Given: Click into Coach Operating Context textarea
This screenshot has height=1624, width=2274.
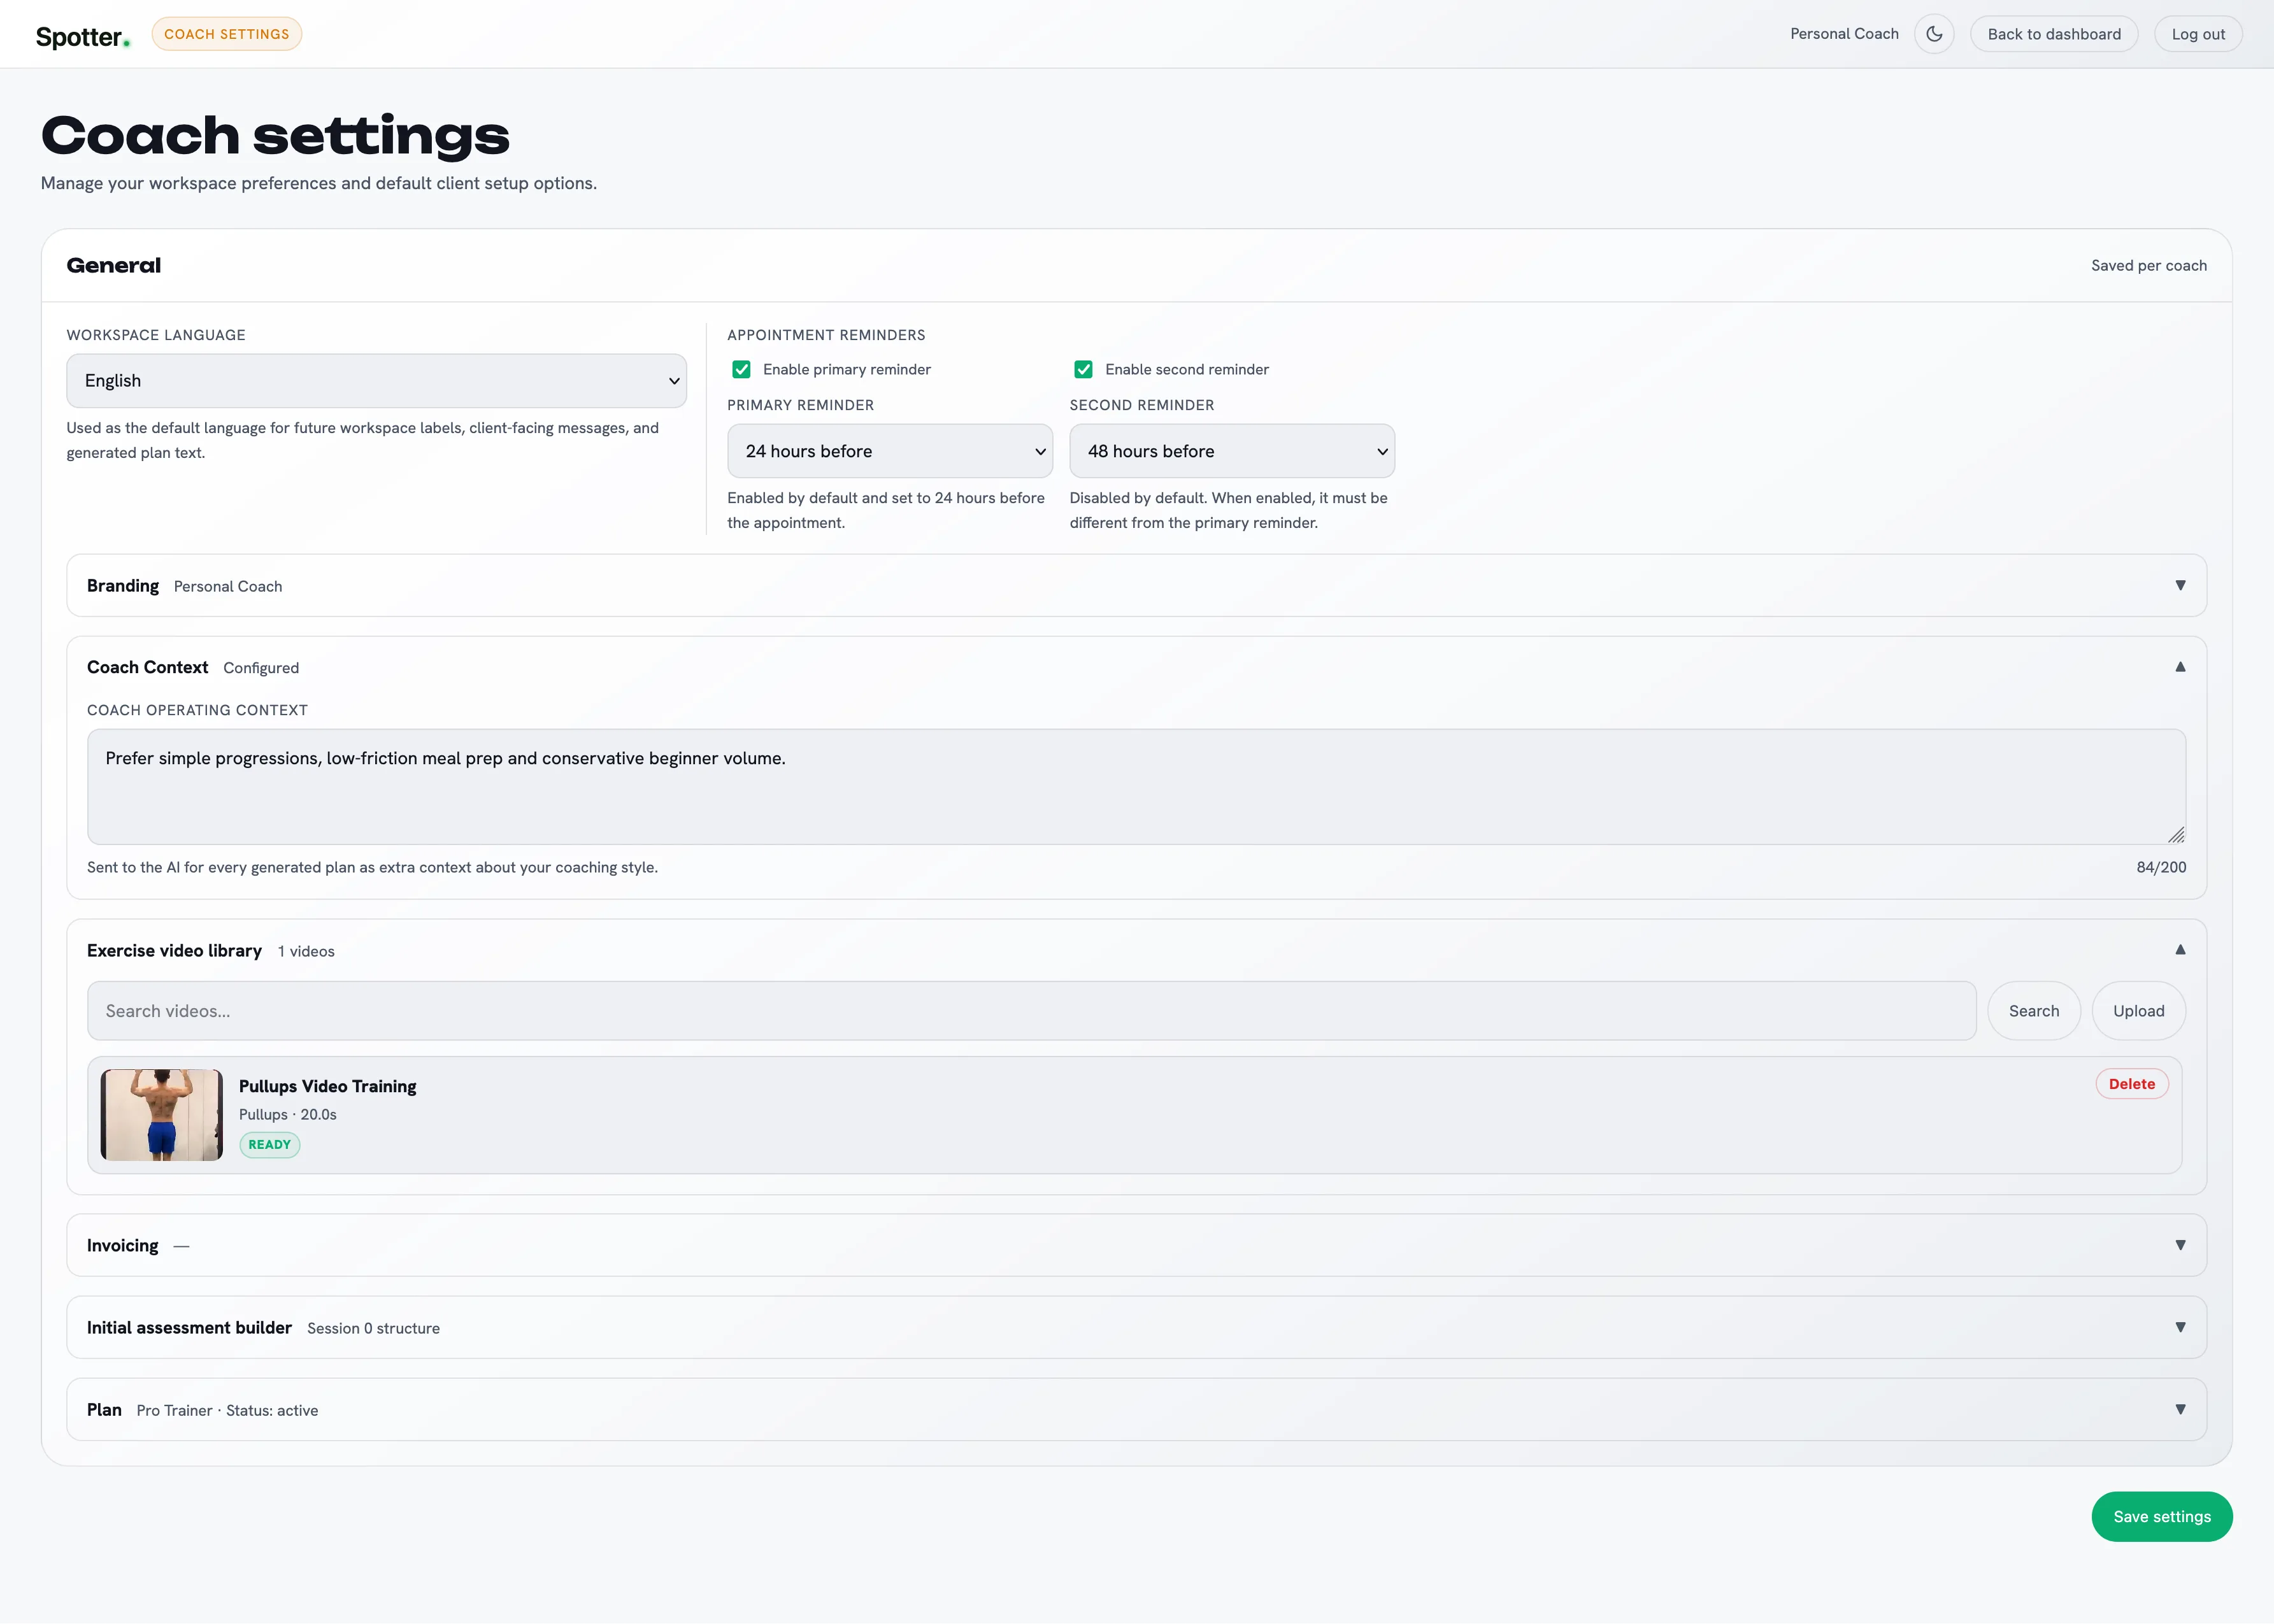Looking at the screenshot, I should [x=1136, y=787].
